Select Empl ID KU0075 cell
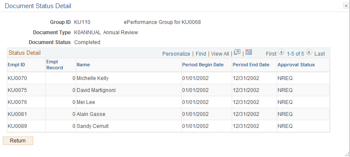The width and height of the screenshot is (350, 157). pos(18,90)
